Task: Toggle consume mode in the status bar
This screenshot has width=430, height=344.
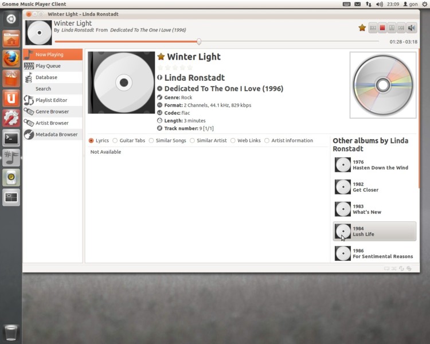Action: click(x=409, y=268)
